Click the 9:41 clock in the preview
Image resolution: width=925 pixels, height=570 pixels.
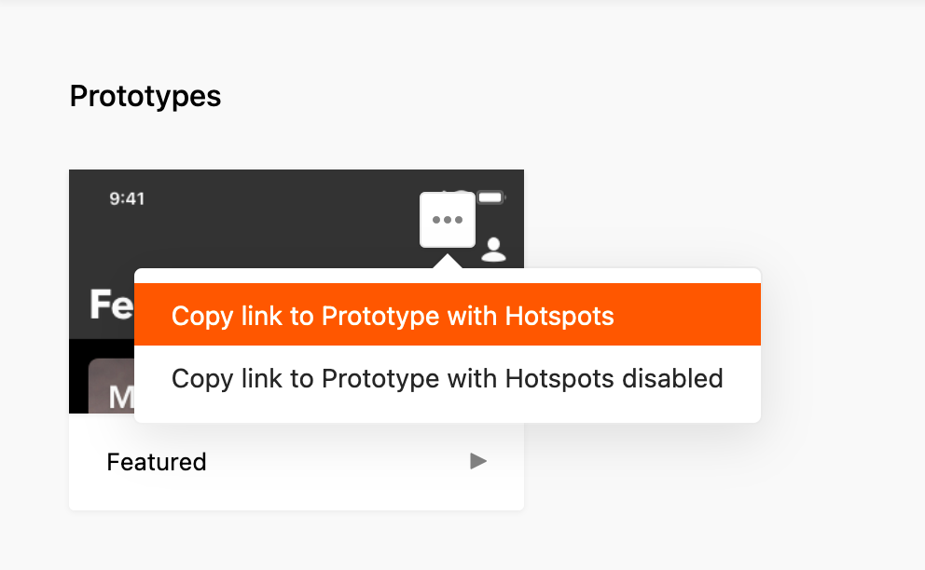coord(127,198)
